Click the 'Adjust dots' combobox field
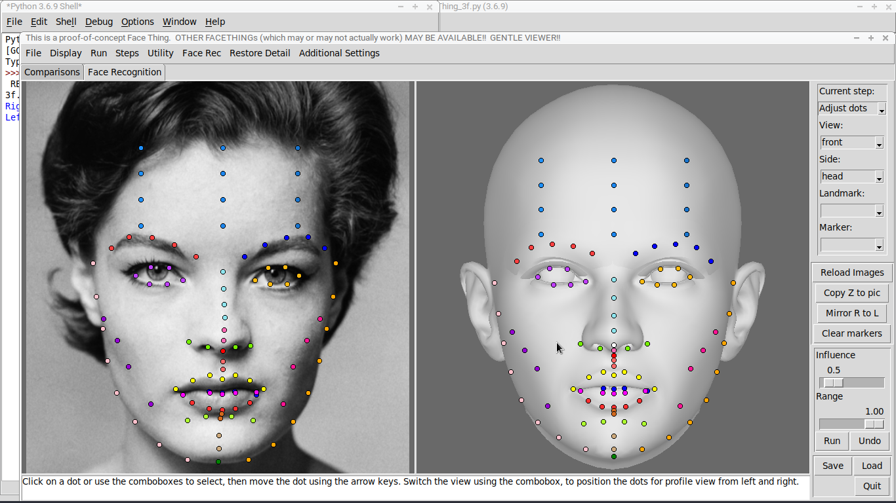 click(x=847, y=108)
